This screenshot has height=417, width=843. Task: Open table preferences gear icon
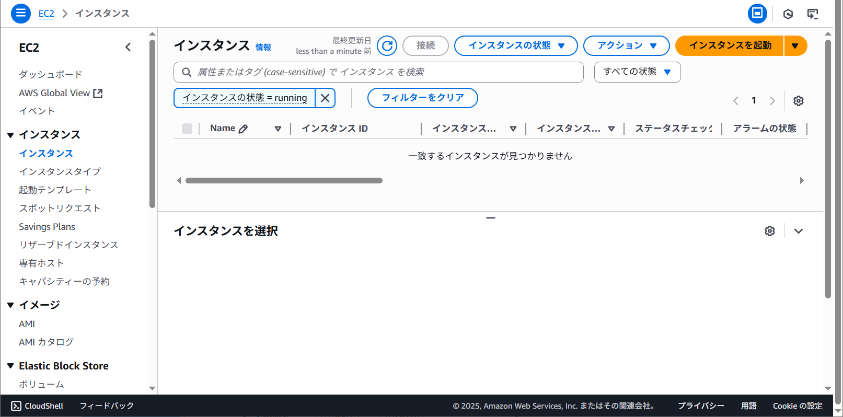(798, 101)
